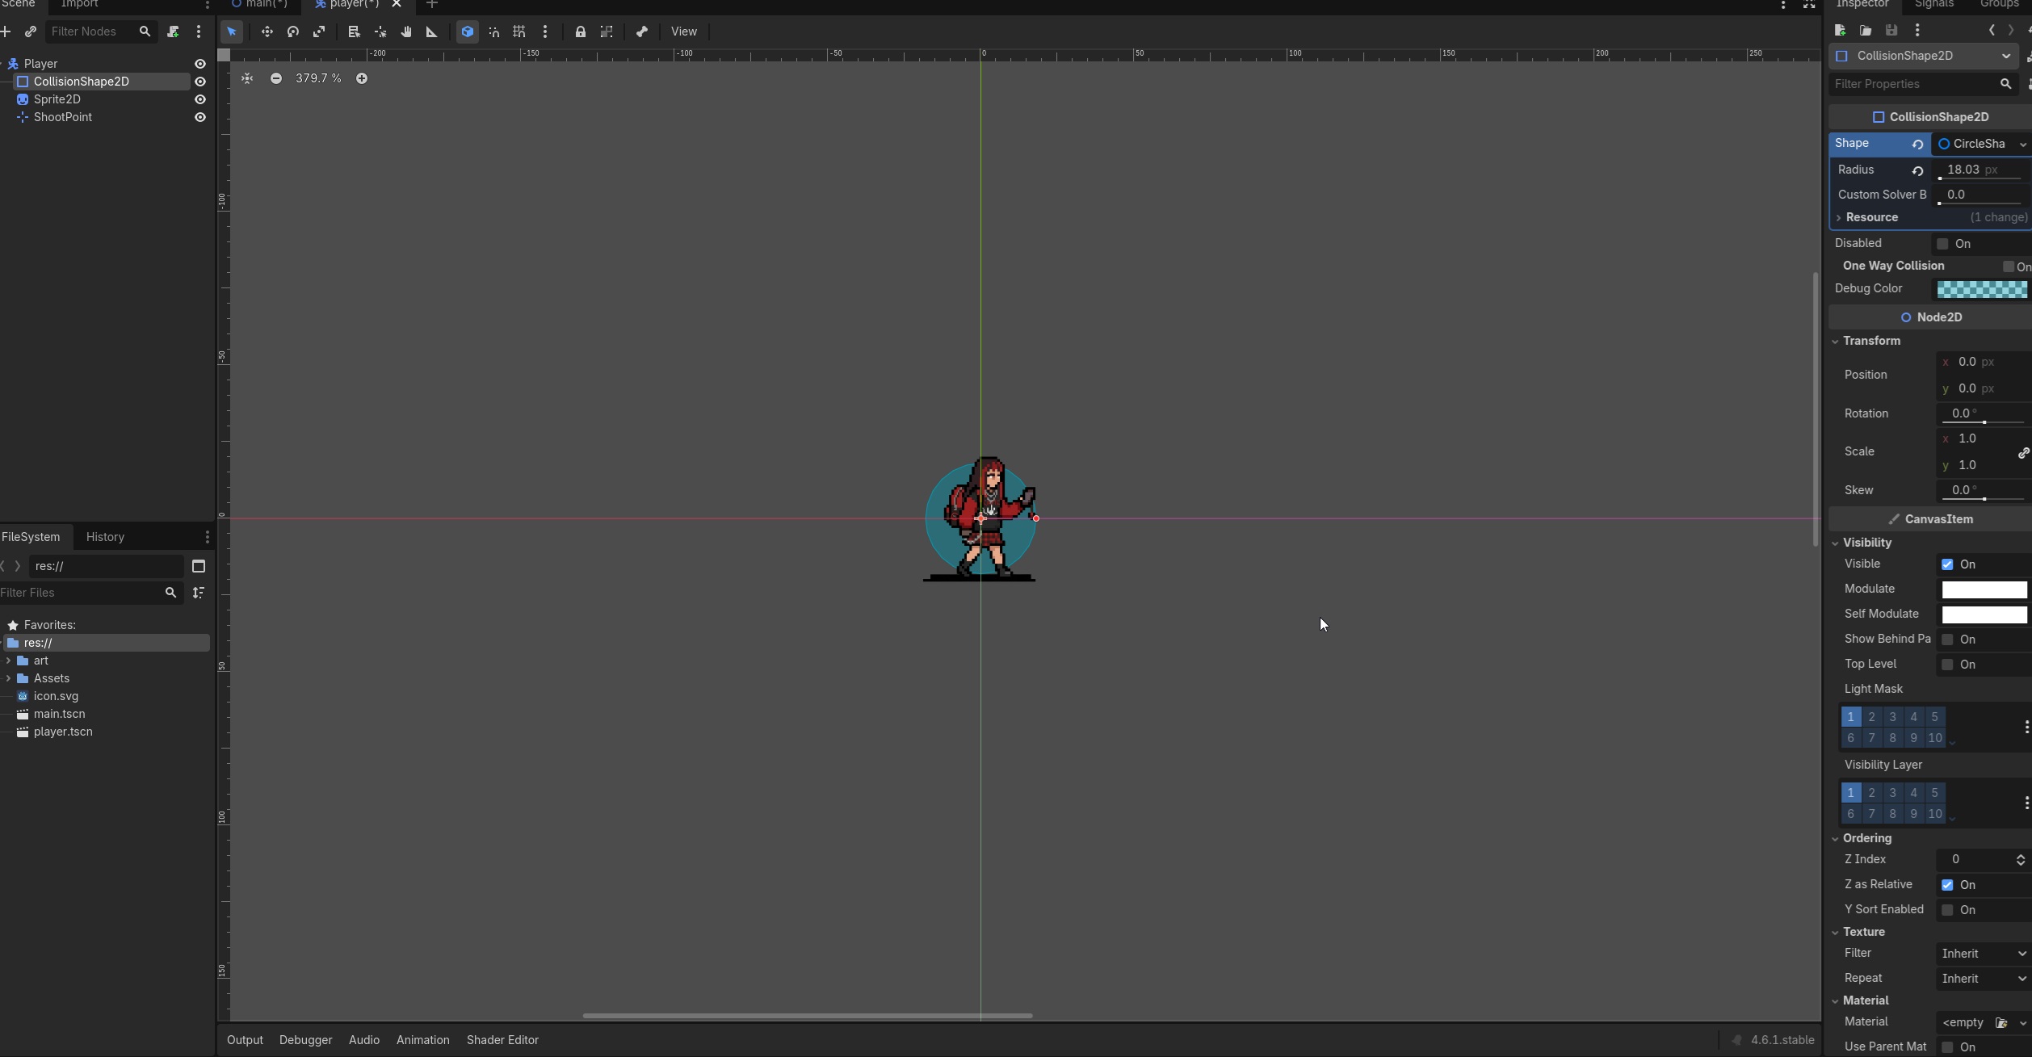Enable the Disabled checkbox

coord(1942,244)
